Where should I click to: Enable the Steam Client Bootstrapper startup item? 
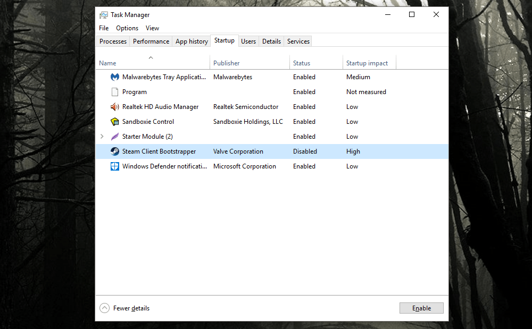click(421, 308)
